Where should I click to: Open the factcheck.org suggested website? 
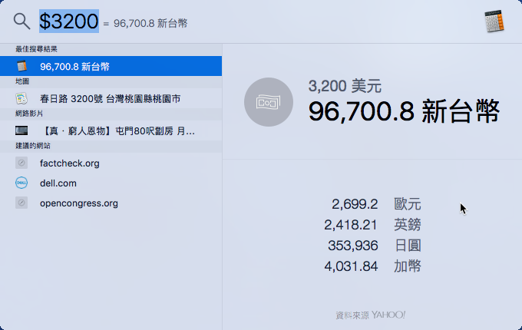[111, 163]
